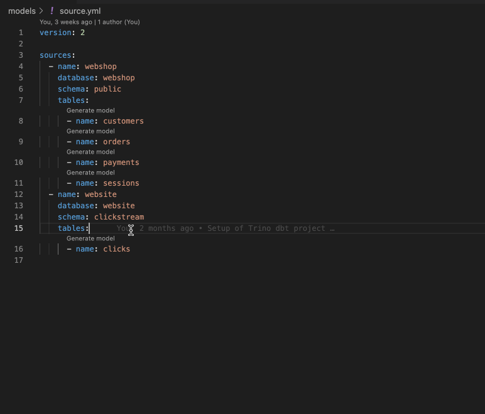Click the YAML file icon beside source.yml
This screenshot has height=414, width=485.
coord(52,11)
